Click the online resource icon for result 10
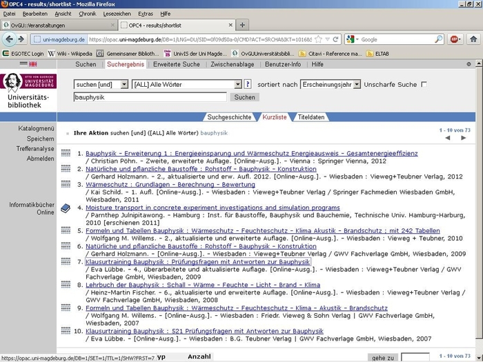 click(66, 330)
